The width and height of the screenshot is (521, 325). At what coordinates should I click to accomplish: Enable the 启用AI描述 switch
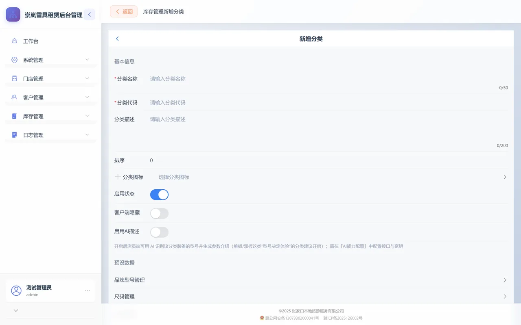click(159, 232)
